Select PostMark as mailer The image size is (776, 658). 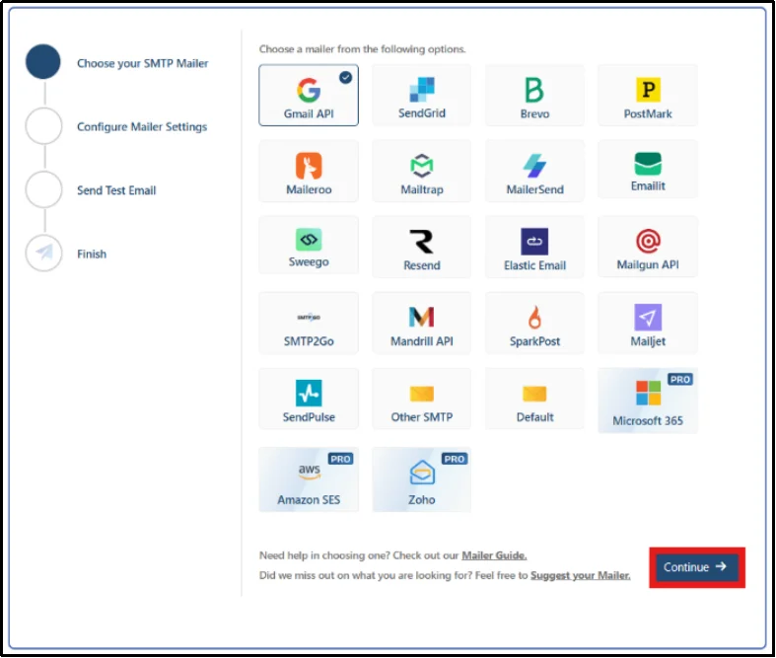point(648,95)
